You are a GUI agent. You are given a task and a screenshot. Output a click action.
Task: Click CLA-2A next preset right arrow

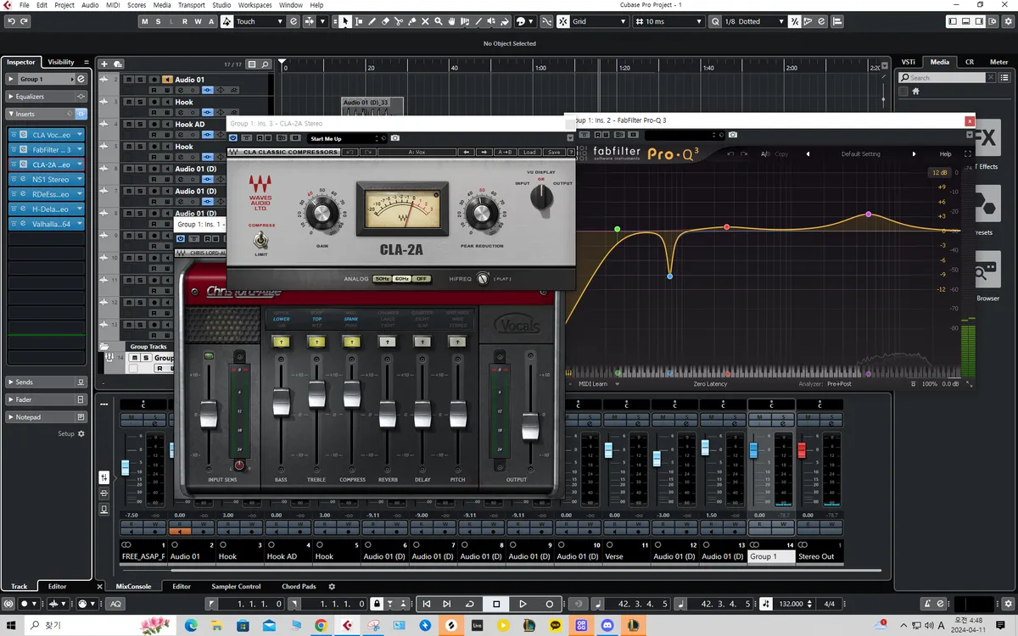[x=484, y=152]
